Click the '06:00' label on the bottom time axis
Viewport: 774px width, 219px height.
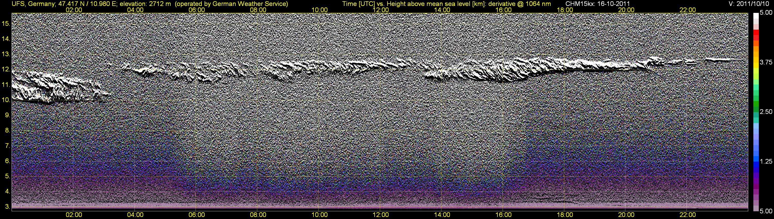[197, 215]
